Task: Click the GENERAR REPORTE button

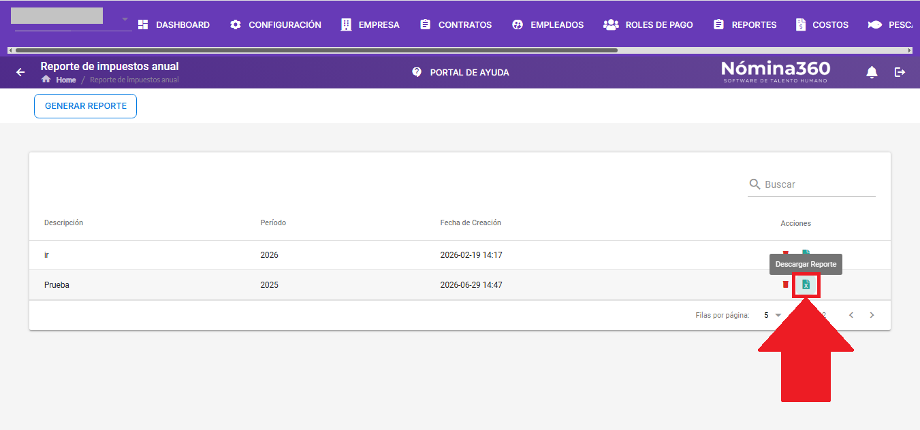Action: [x=86, y=106]
